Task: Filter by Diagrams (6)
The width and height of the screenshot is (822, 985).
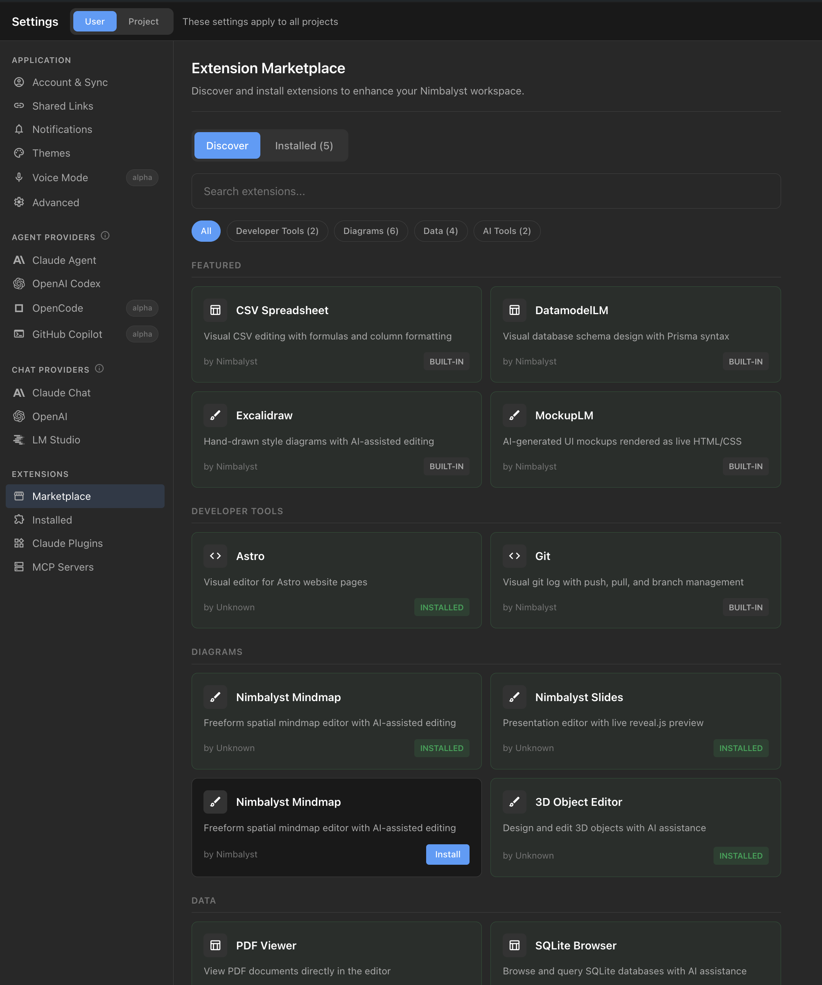Action: pos(371,231)
